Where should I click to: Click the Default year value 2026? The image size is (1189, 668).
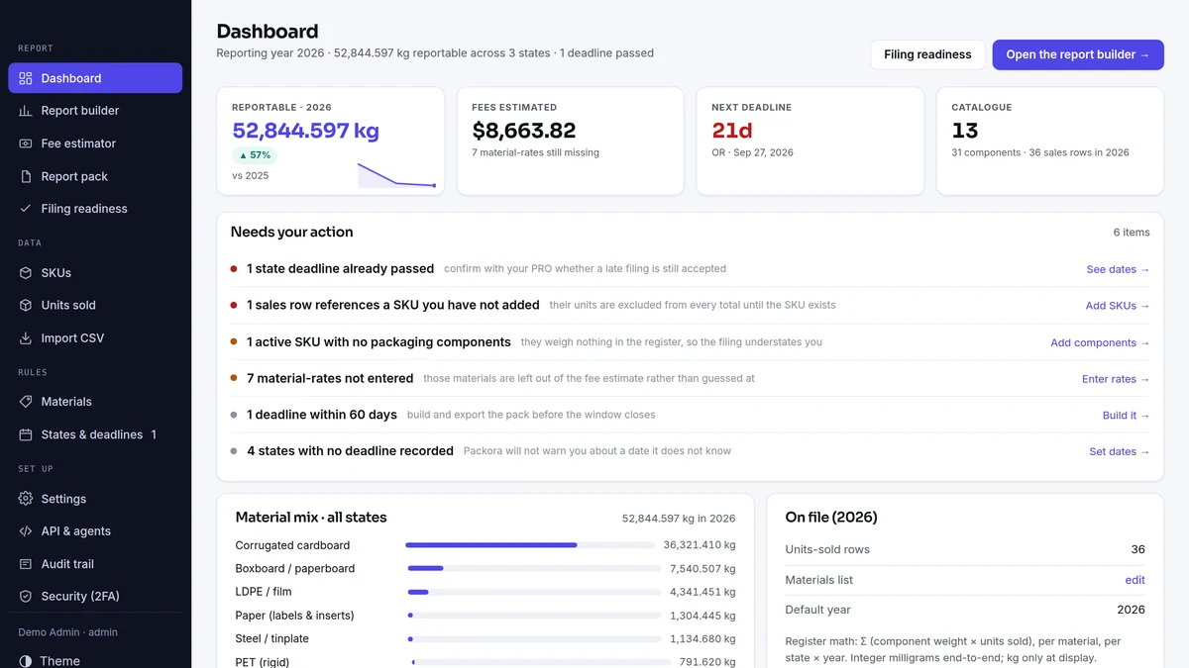[x=1131, y=610]
